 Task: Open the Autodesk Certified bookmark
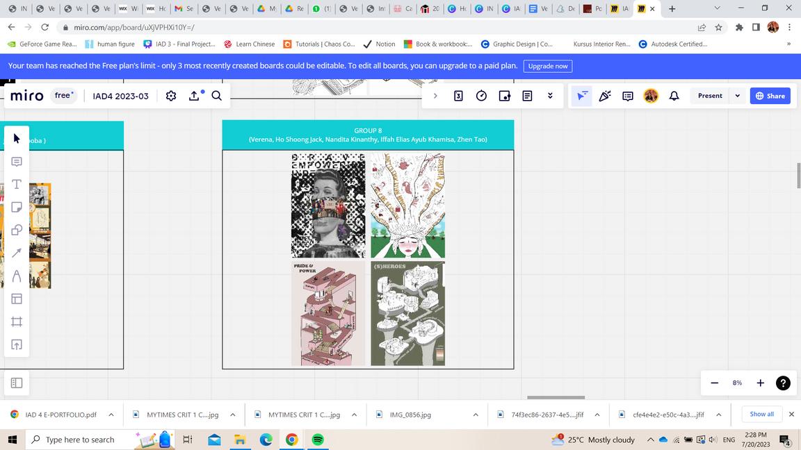coord(673,44)
